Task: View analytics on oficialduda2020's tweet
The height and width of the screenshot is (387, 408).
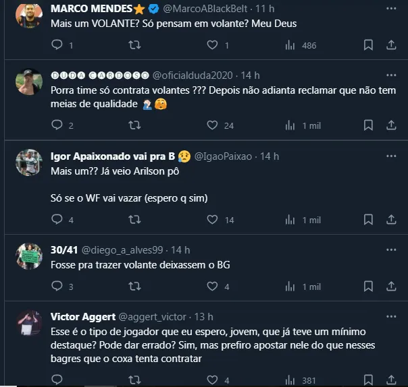Action: tap(291, 125)
